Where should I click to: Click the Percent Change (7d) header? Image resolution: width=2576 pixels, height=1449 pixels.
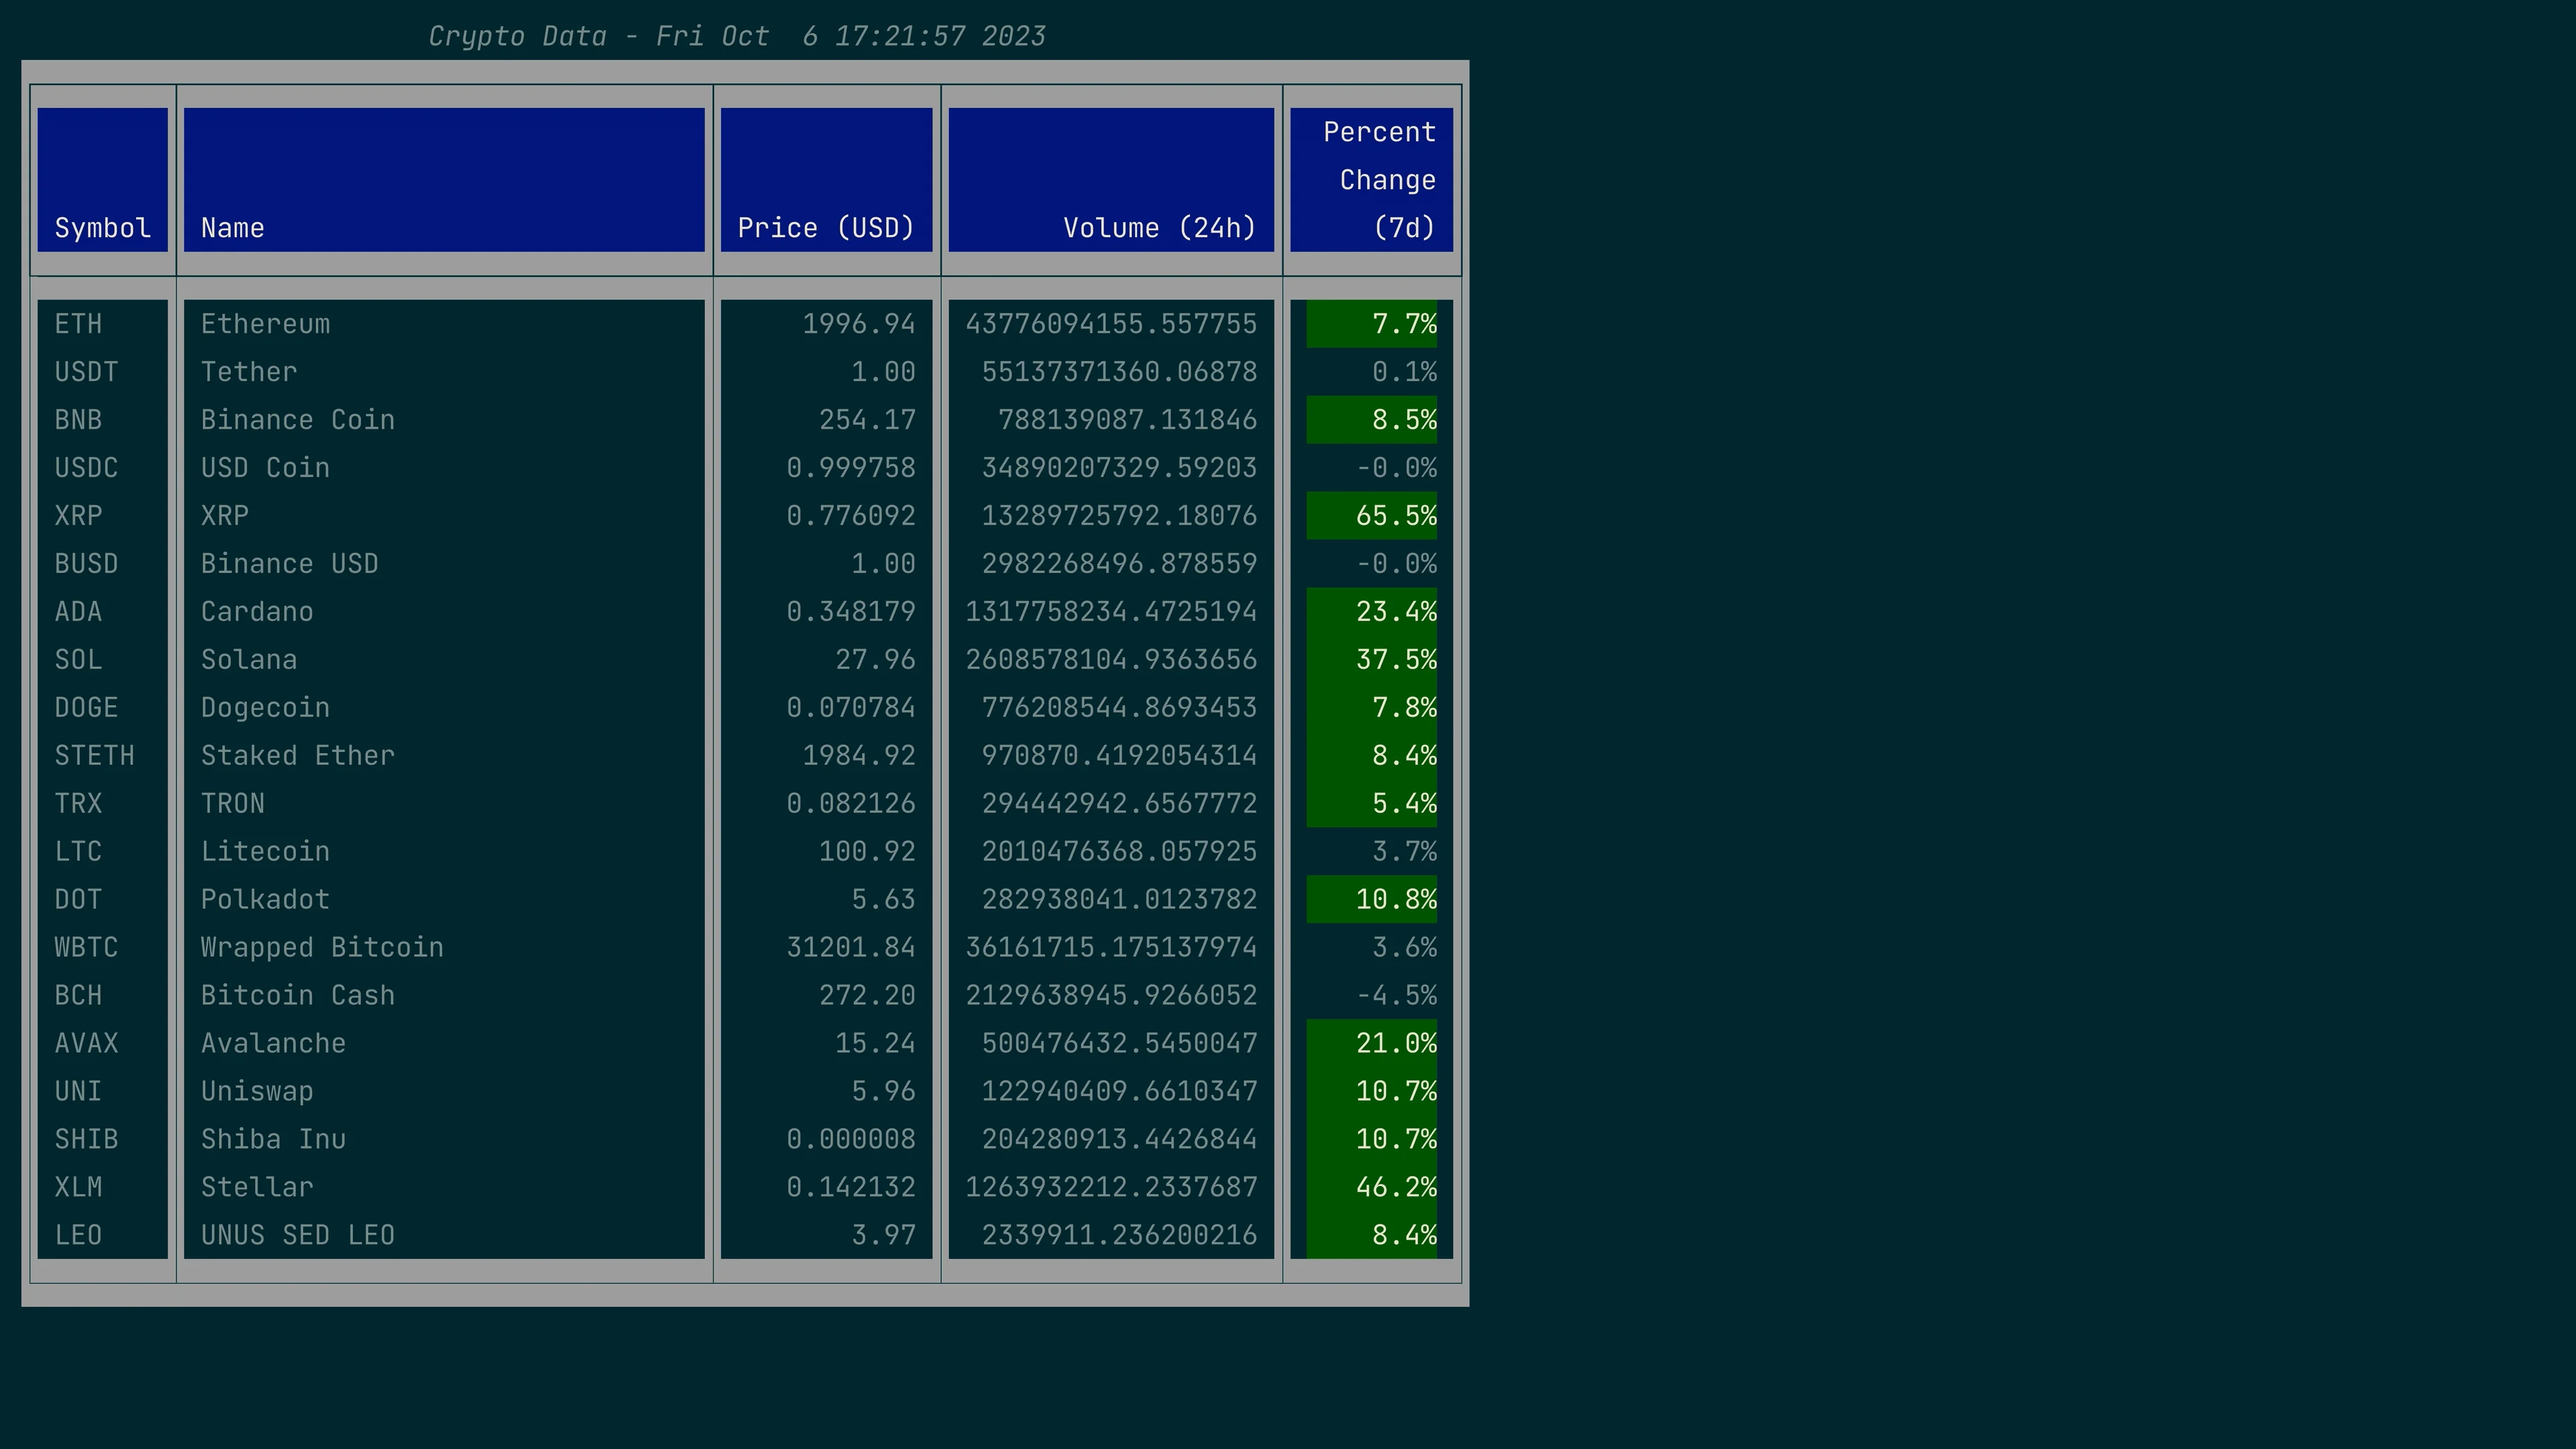point(1379,180)
